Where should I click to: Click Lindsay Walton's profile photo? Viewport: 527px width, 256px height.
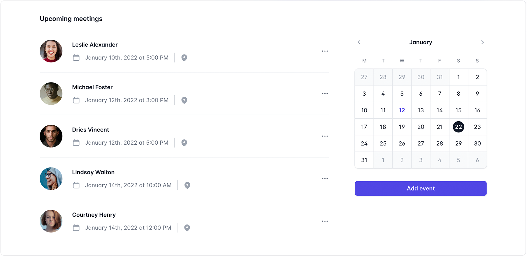51,178
